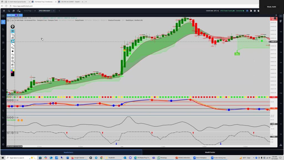
Task: Pick the trash can delete tool
Action: coord(12,58)
